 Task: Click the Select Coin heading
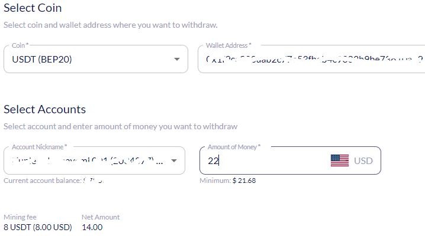coord(33,8)
